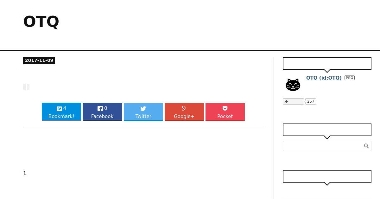Click the plus subscribe icon
The height and width of the screenshot is (199, 380).
click(287, 101)
